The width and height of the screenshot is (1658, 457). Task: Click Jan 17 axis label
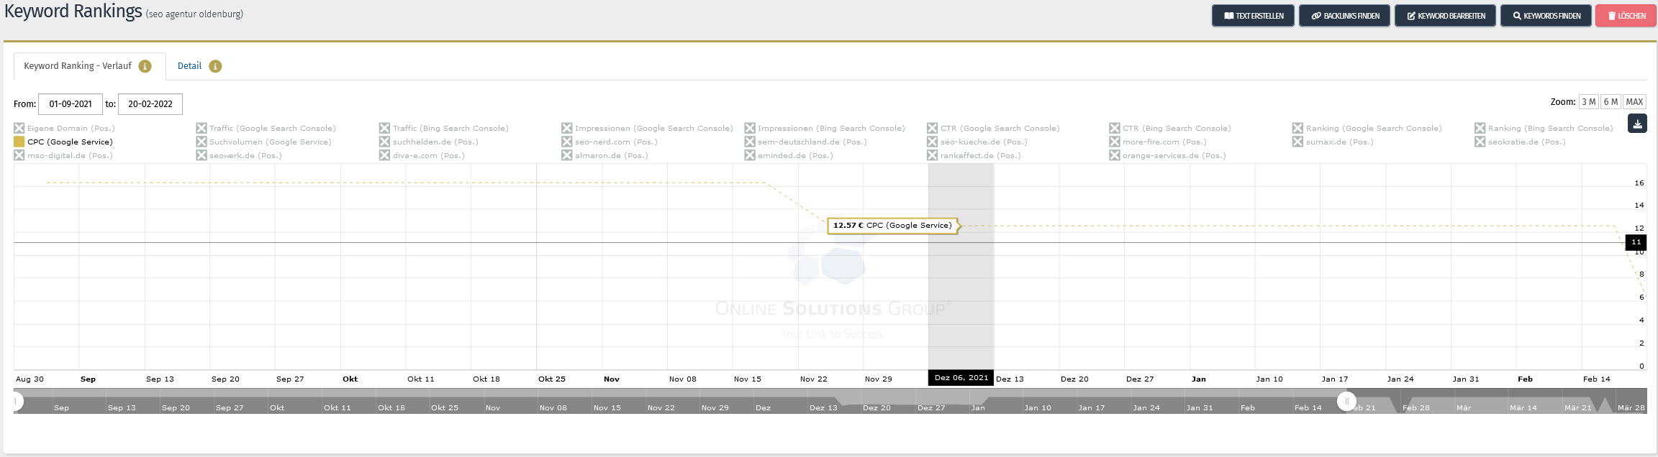click(1335, 379)
